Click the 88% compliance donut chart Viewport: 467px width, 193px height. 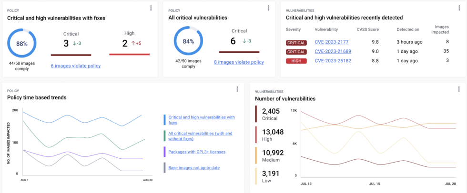tap(21, 43)
